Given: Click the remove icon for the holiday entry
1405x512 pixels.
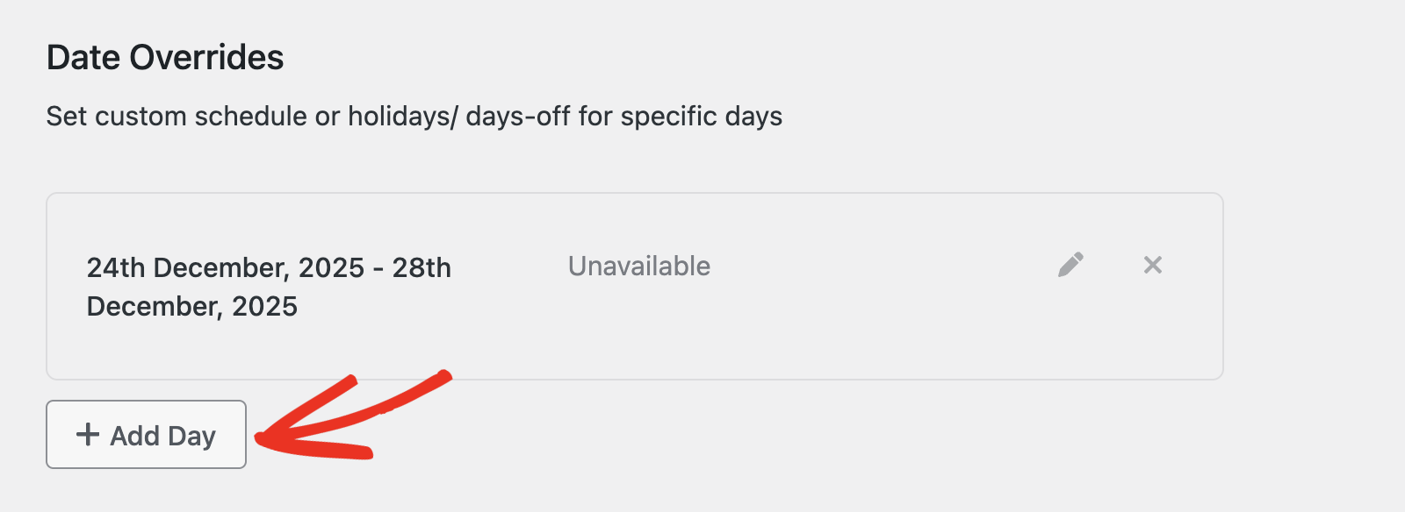Looking at the screenshot, I should tap(1152, 265).
